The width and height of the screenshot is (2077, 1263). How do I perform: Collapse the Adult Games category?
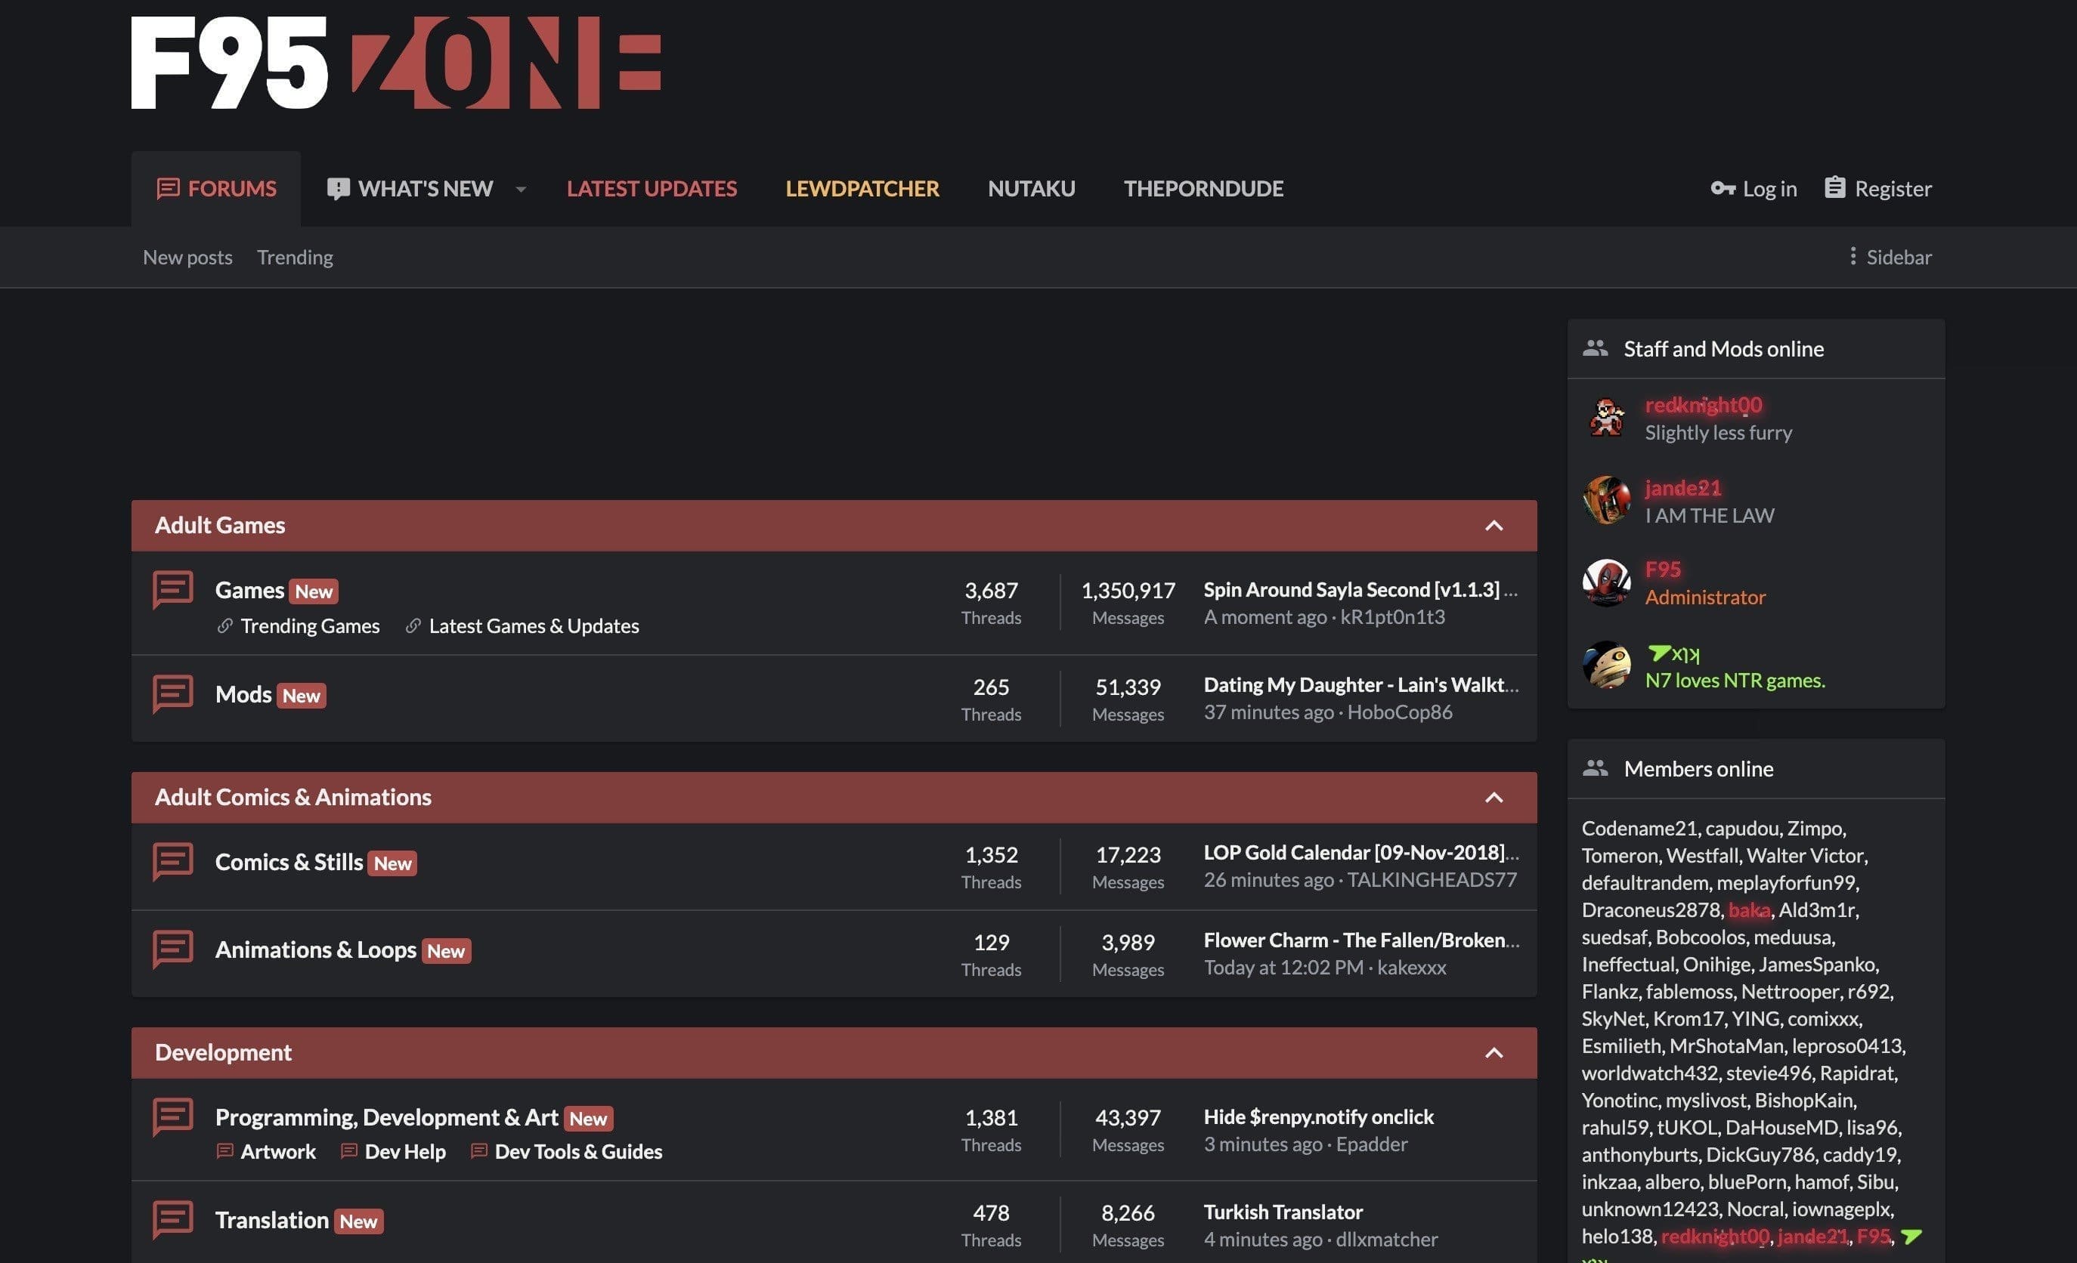pos(1494,526)
